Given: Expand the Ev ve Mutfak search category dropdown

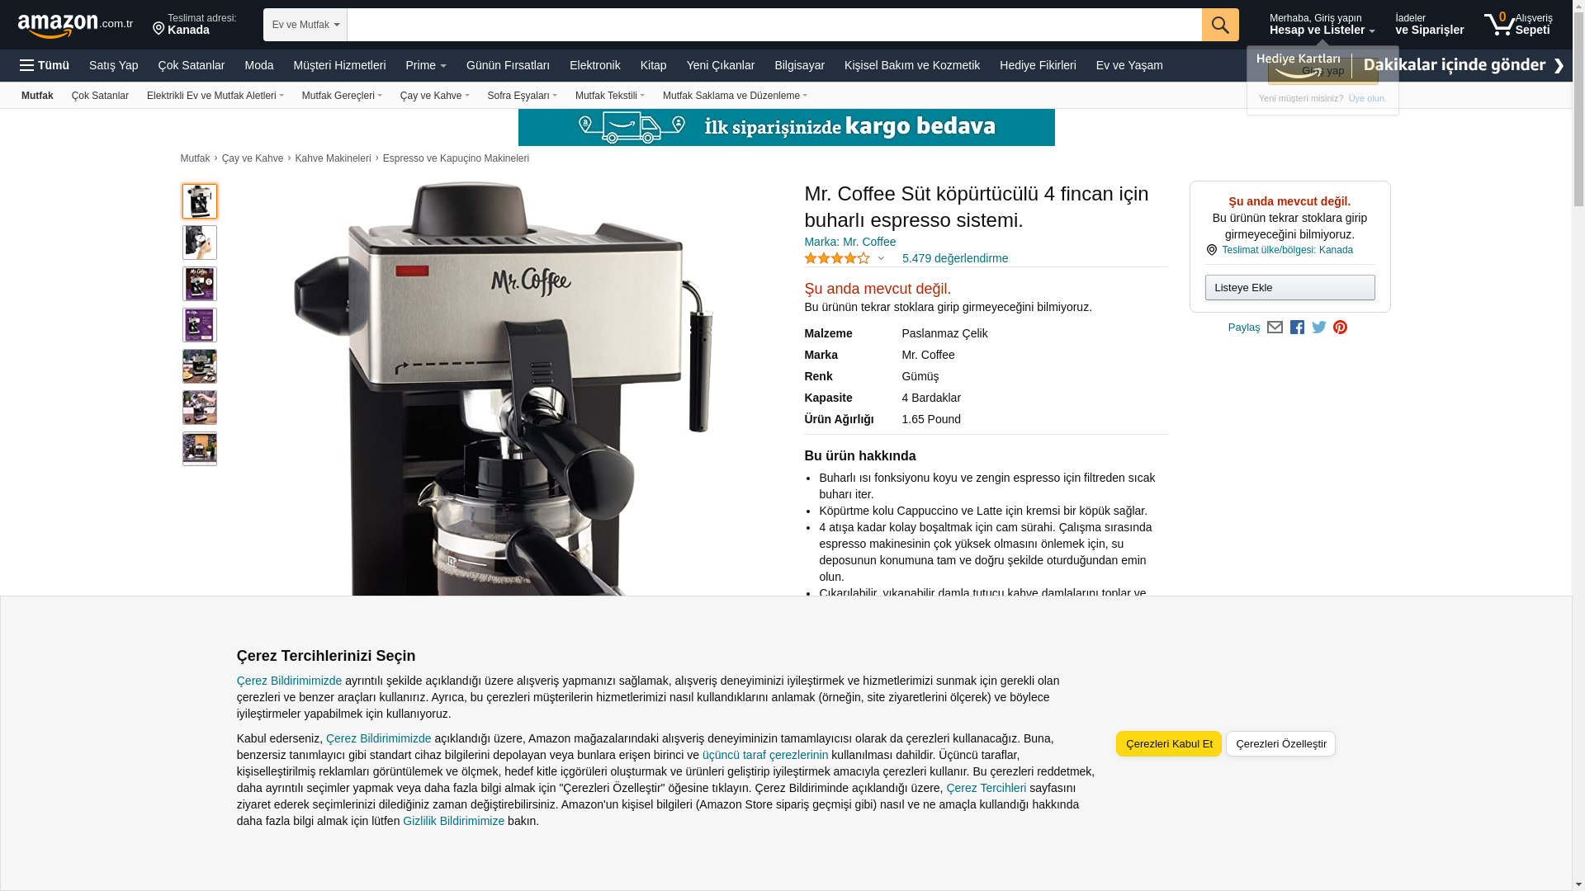Looking at the screenshot, I should point(305,25).
